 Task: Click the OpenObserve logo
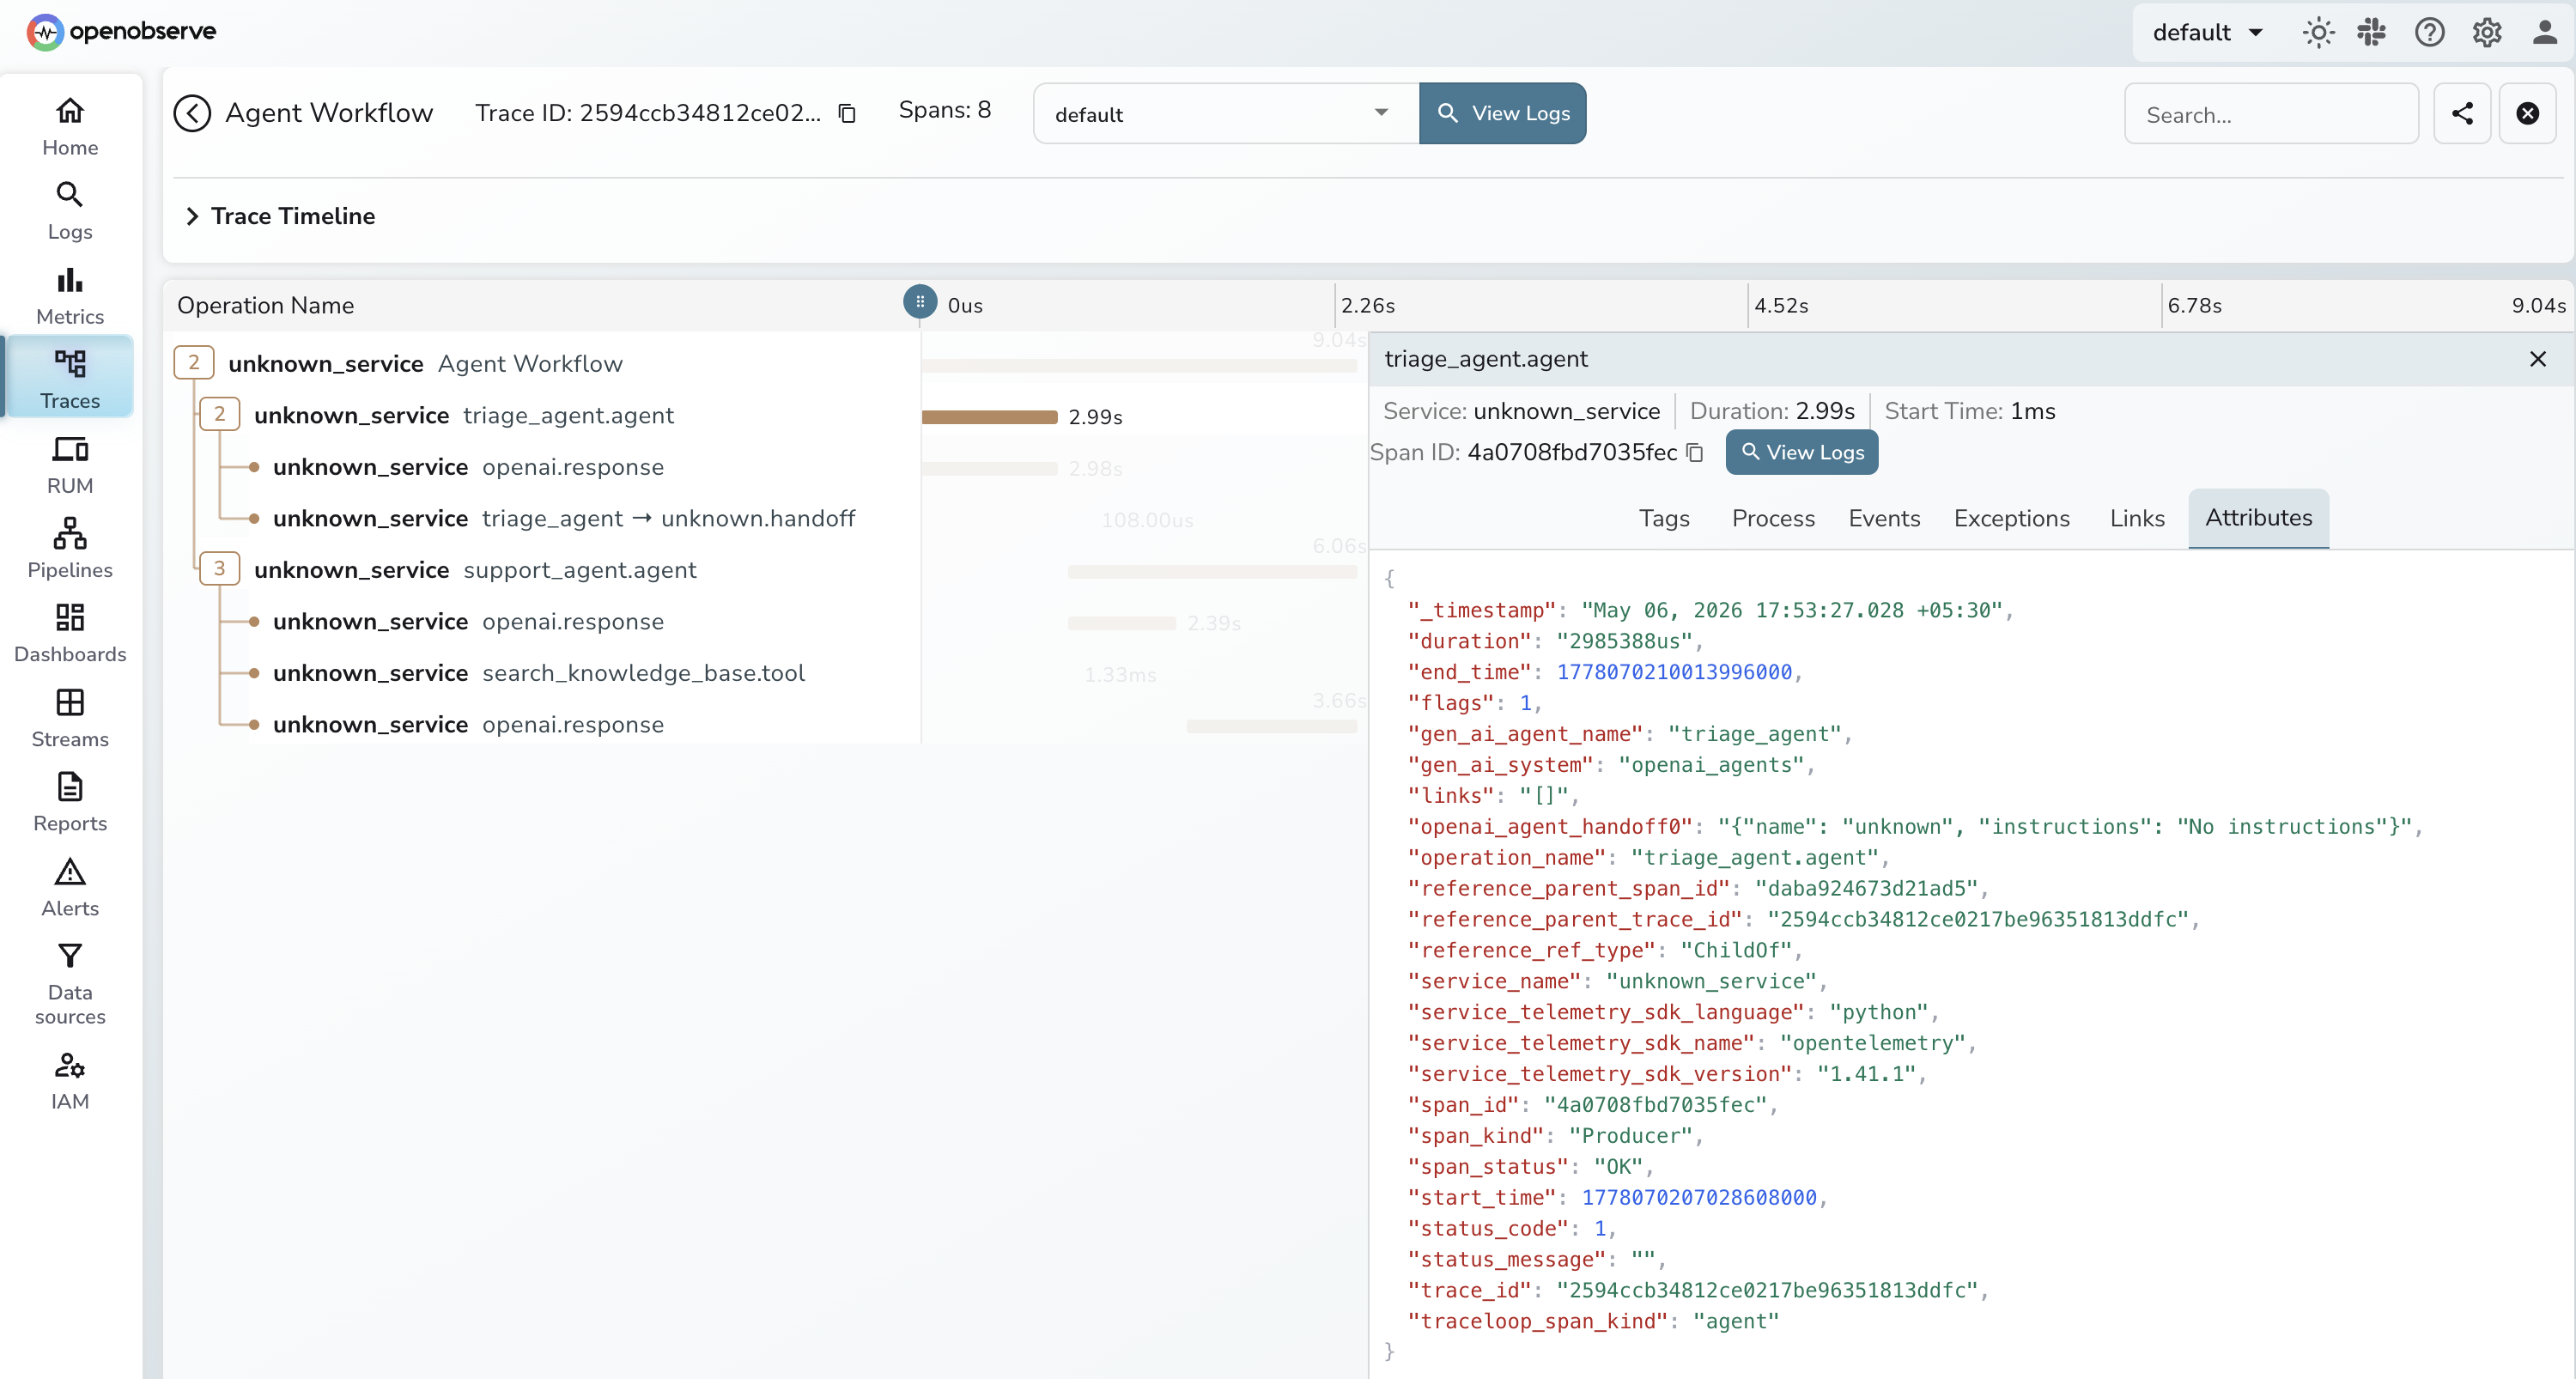tap(121, 31)
